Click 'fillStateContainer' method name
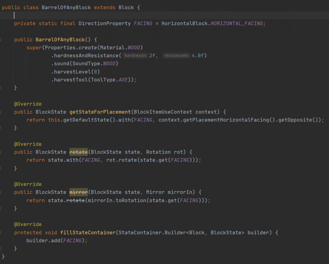329x264 pixels. coord(88,233)
